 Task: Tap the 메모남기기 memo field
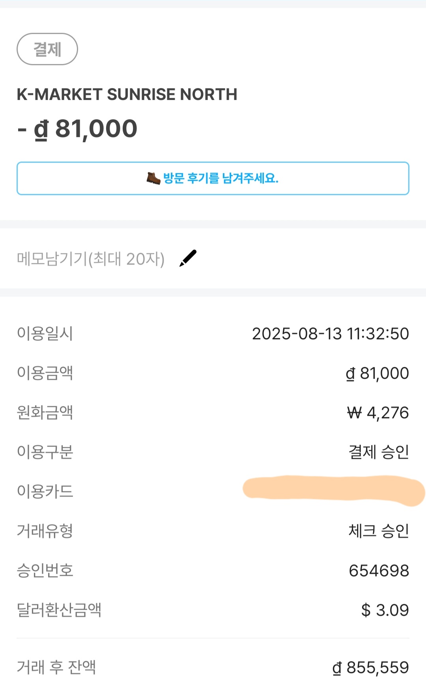(x=91, y=259)
